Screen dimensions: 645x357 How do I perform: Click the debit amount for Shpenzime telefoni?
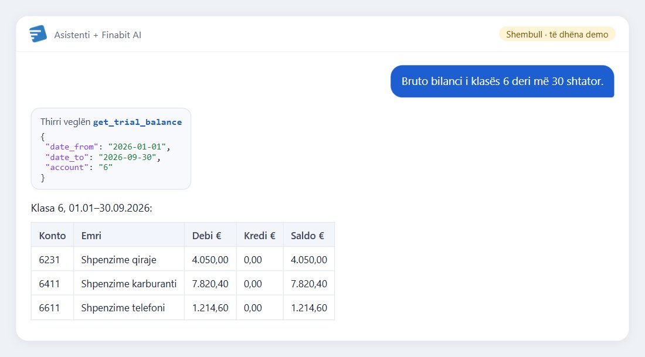click(x=210, y=308)
